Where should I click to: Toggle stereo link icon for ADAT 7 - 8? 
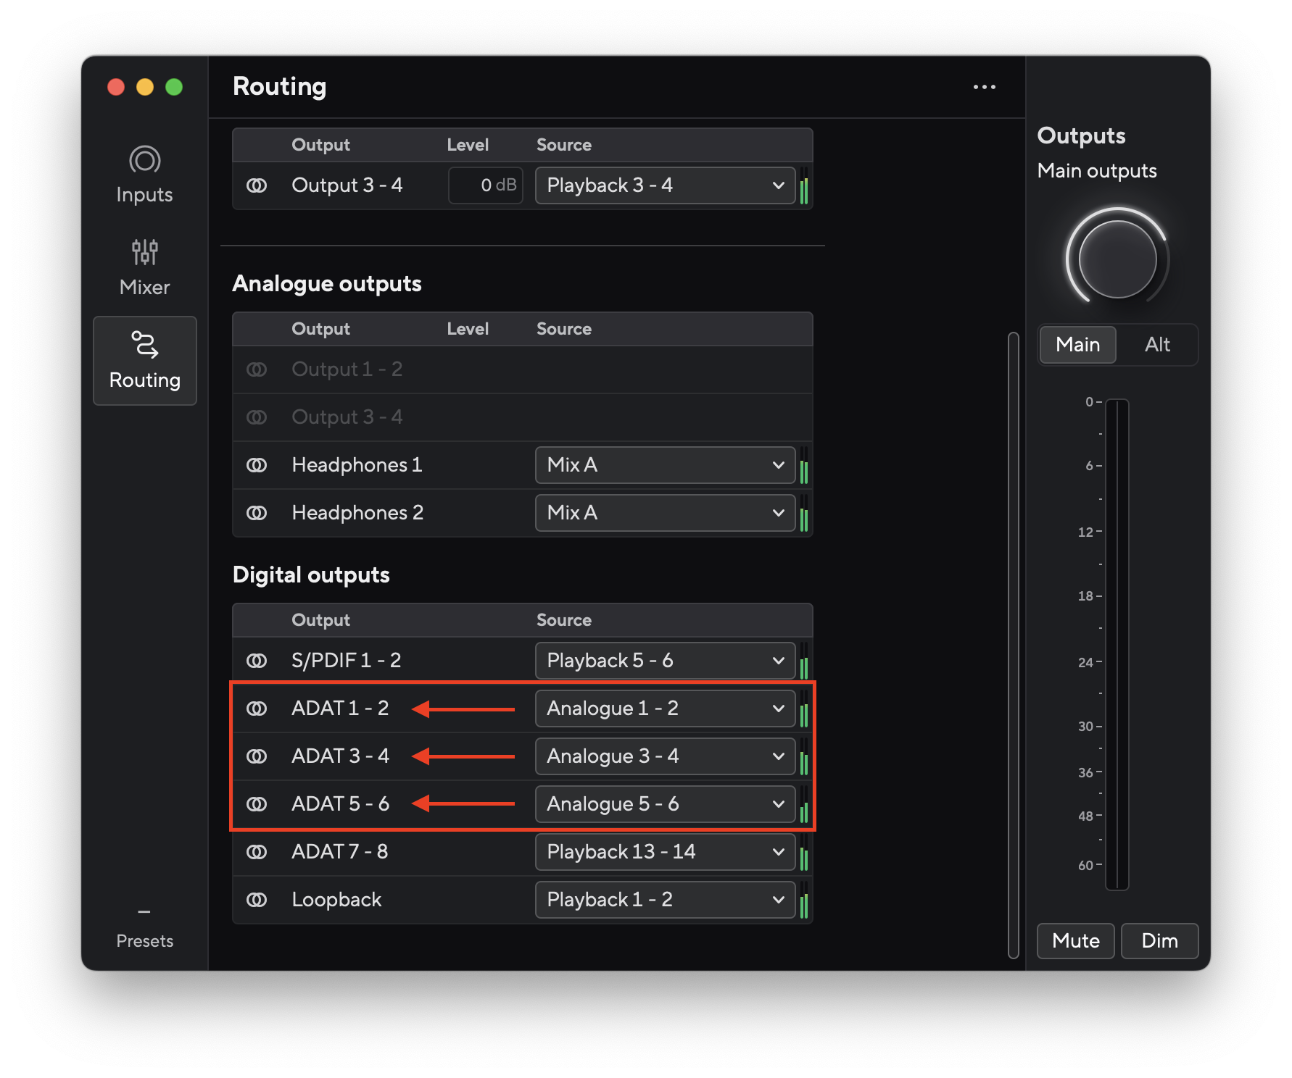click(257, 852)
